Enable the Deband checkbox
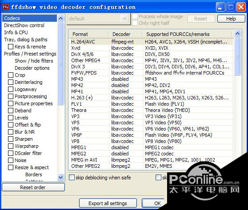Image resolution: width=248 pixels, height=210 pixels. tap(11, 111)
